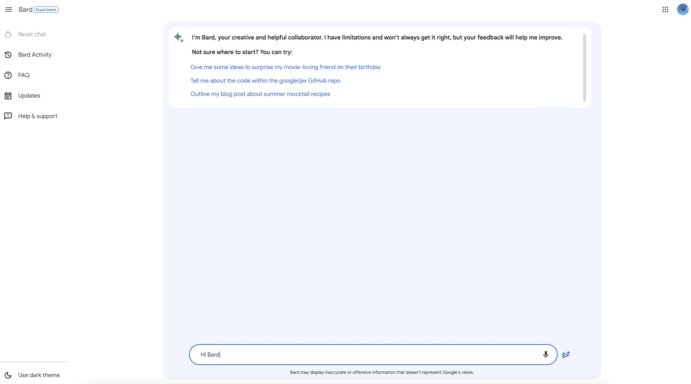
Task: Try the google/jax GitHub repo suggestion
Action: point(265,81)
